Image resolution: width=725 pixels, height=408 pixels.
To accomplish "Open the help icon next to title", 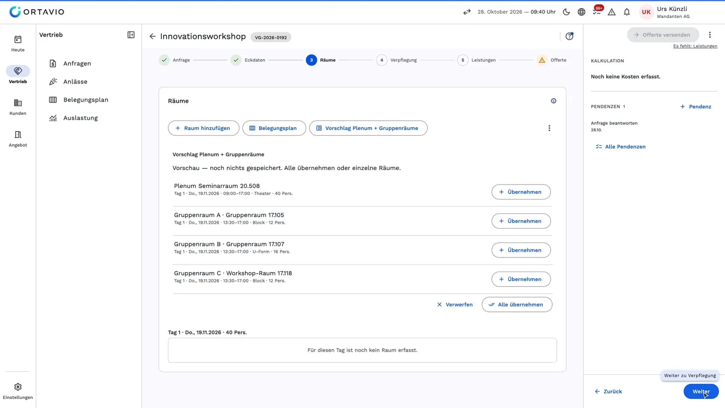I will click(570, 36).
